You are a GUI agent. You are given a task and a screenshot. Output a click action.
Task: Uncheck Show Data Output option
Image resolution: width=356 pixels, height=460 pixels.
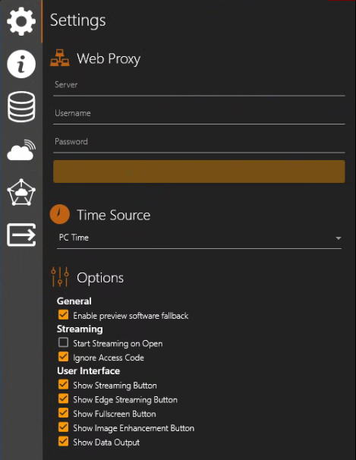(63, 441)
